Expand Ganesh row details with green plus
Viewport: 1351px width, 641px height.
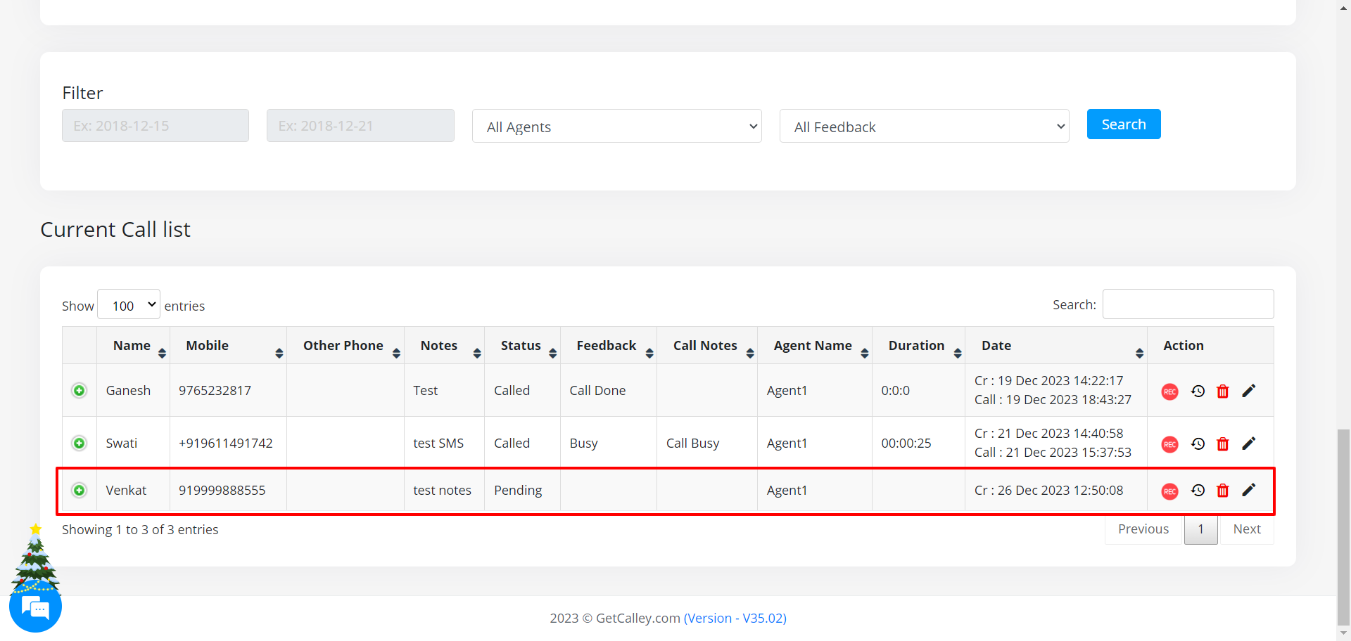(x=80, y=391)
